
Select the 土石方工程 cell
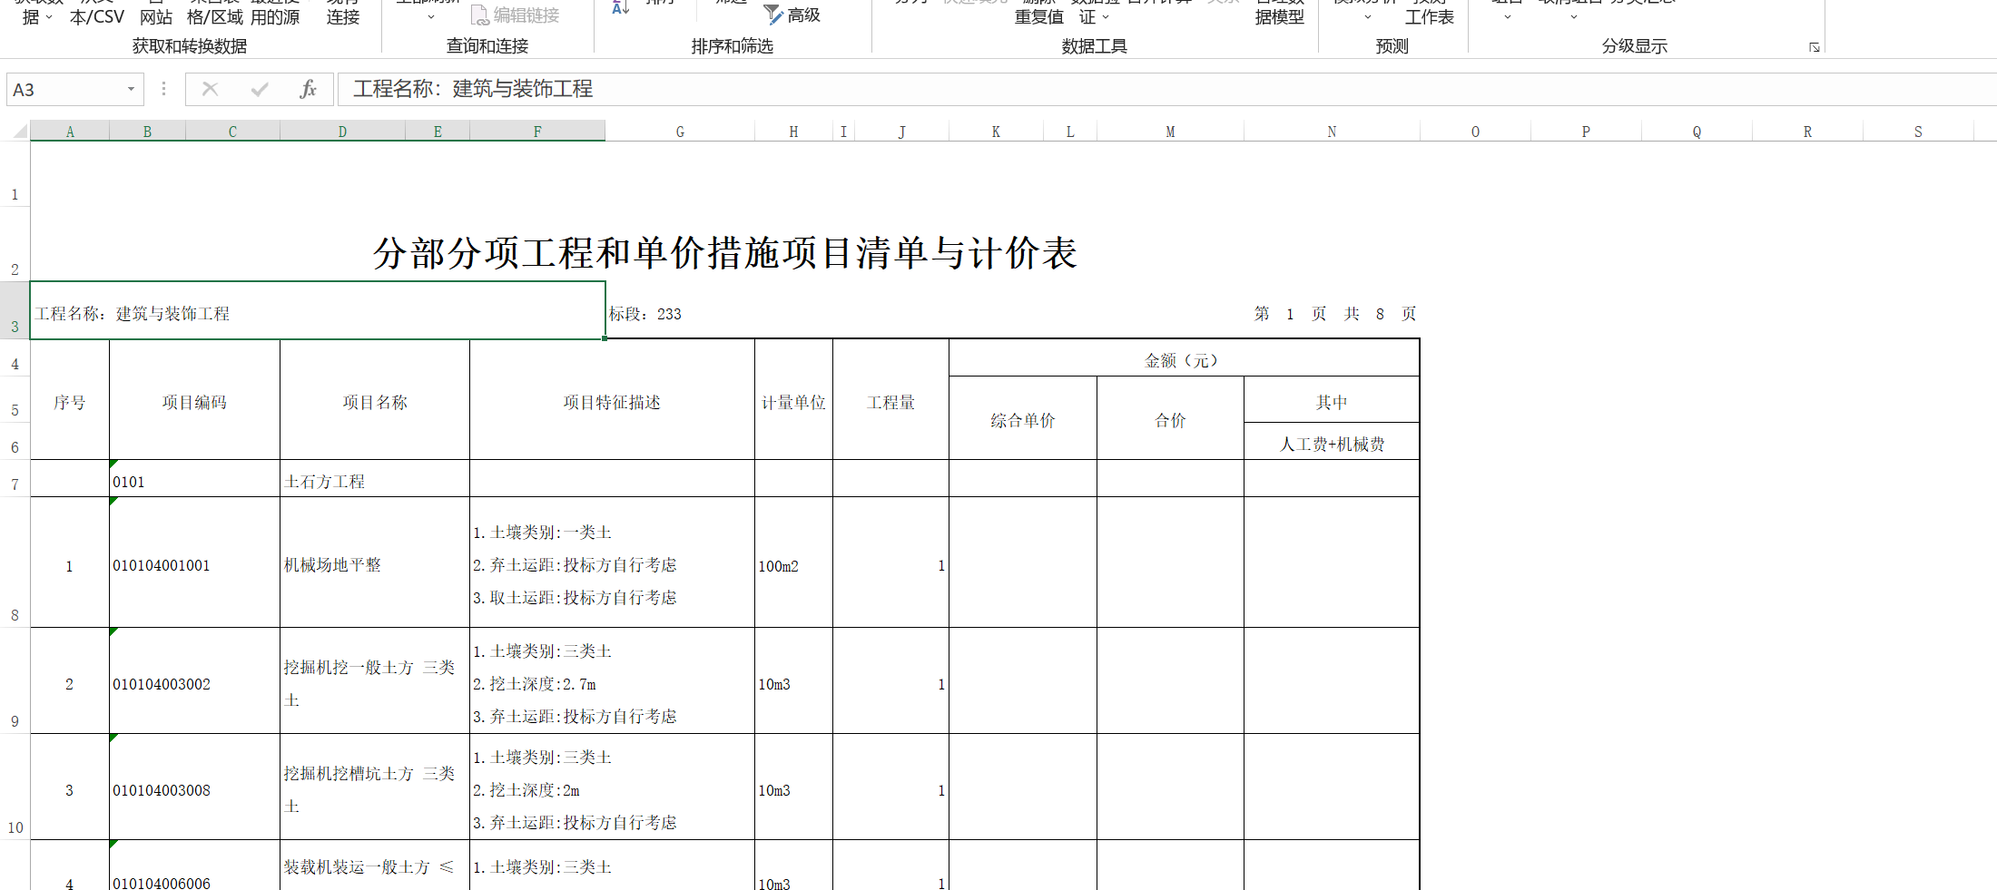375,478
